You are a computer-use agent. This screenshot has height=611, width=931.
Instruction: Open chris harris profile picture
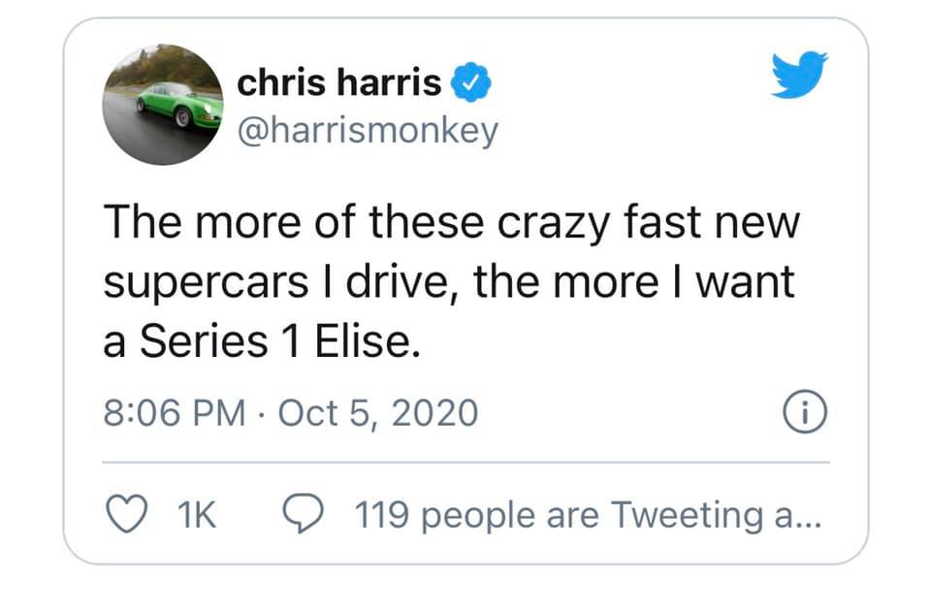point(163,105)
